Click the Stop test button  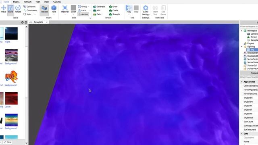pos(136,9)
